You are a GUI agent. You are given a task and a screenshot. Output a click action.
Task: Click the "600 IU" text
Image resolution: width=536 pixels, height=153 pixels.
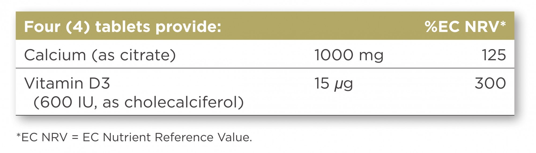(x=68, y=102)
